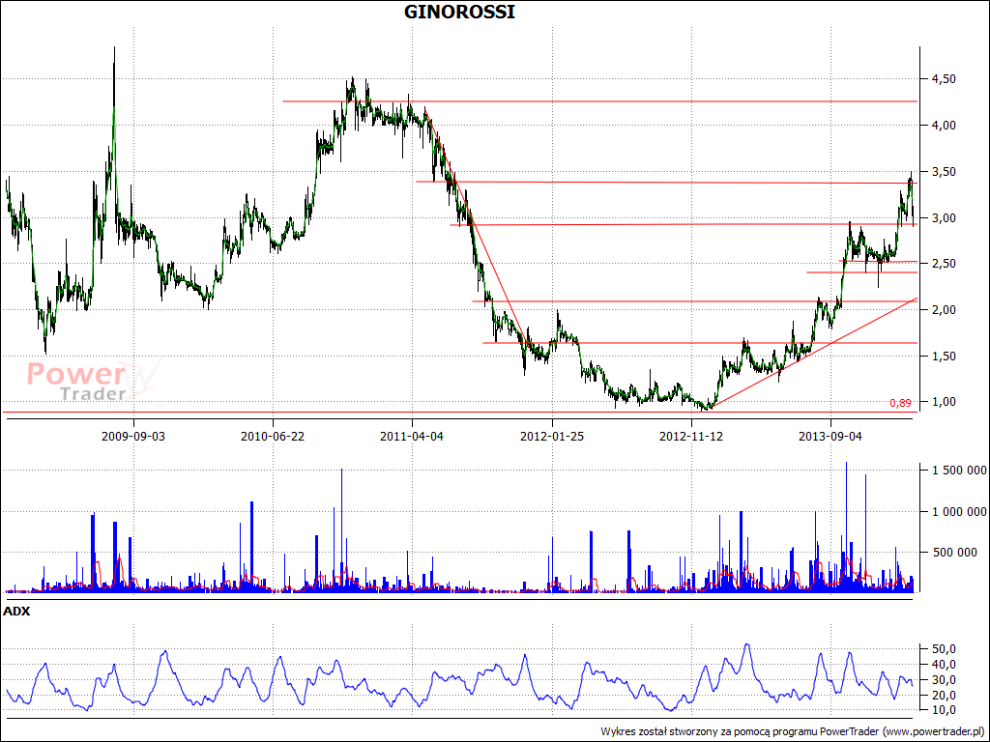Click the 10,0 ADX axis label

944,710
